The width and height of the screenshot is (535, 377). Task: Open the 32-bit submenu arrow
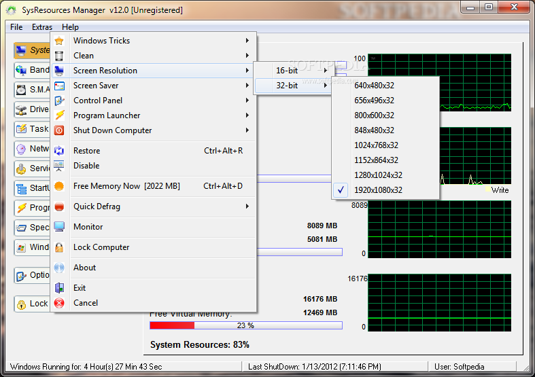[x=326, y=86]
